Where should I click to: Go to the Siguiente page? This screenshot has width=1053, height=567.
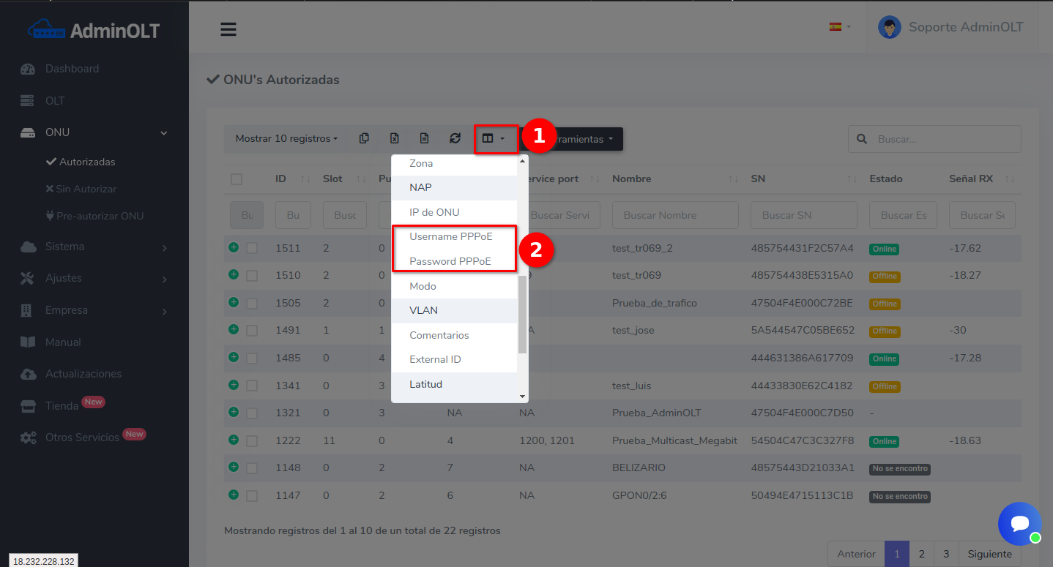pos(989,554)
